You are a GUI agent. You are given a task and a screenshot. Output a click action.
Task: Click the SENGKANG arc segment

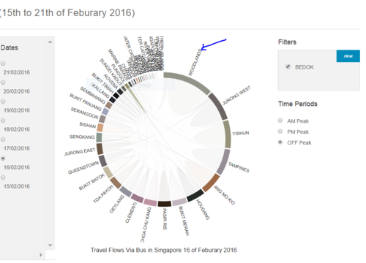click(x=99, y=137)
